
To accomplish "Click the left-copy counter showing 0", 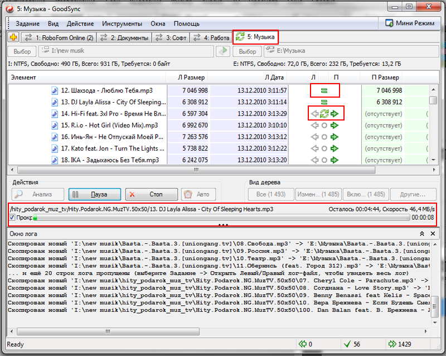I will 306,344.
